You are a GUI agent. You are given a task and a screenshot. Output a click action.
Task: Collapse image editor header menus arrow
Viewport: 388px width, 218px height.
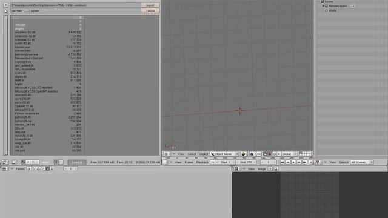tap(244, 169)
